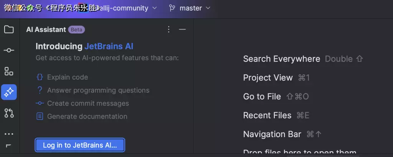Open the Pull Requests tool window

tap(9, 113)
